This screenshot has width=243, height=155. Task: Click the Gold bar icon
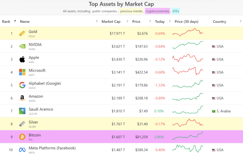pos(22,33)
